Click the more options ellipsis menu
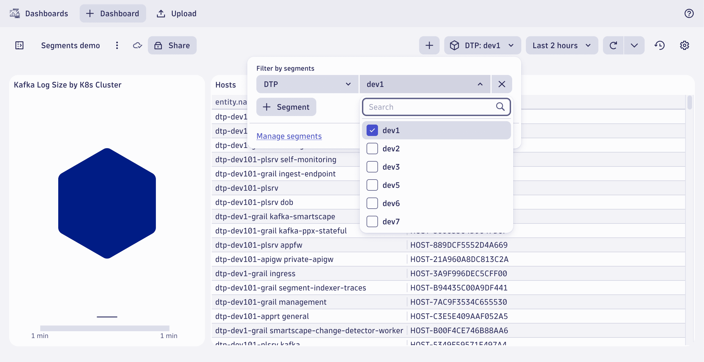Image resolution: width=704 pixels, height=362 pixels. (116, 45)
